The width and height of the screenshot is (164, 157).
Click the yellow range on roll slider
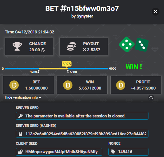53,68
